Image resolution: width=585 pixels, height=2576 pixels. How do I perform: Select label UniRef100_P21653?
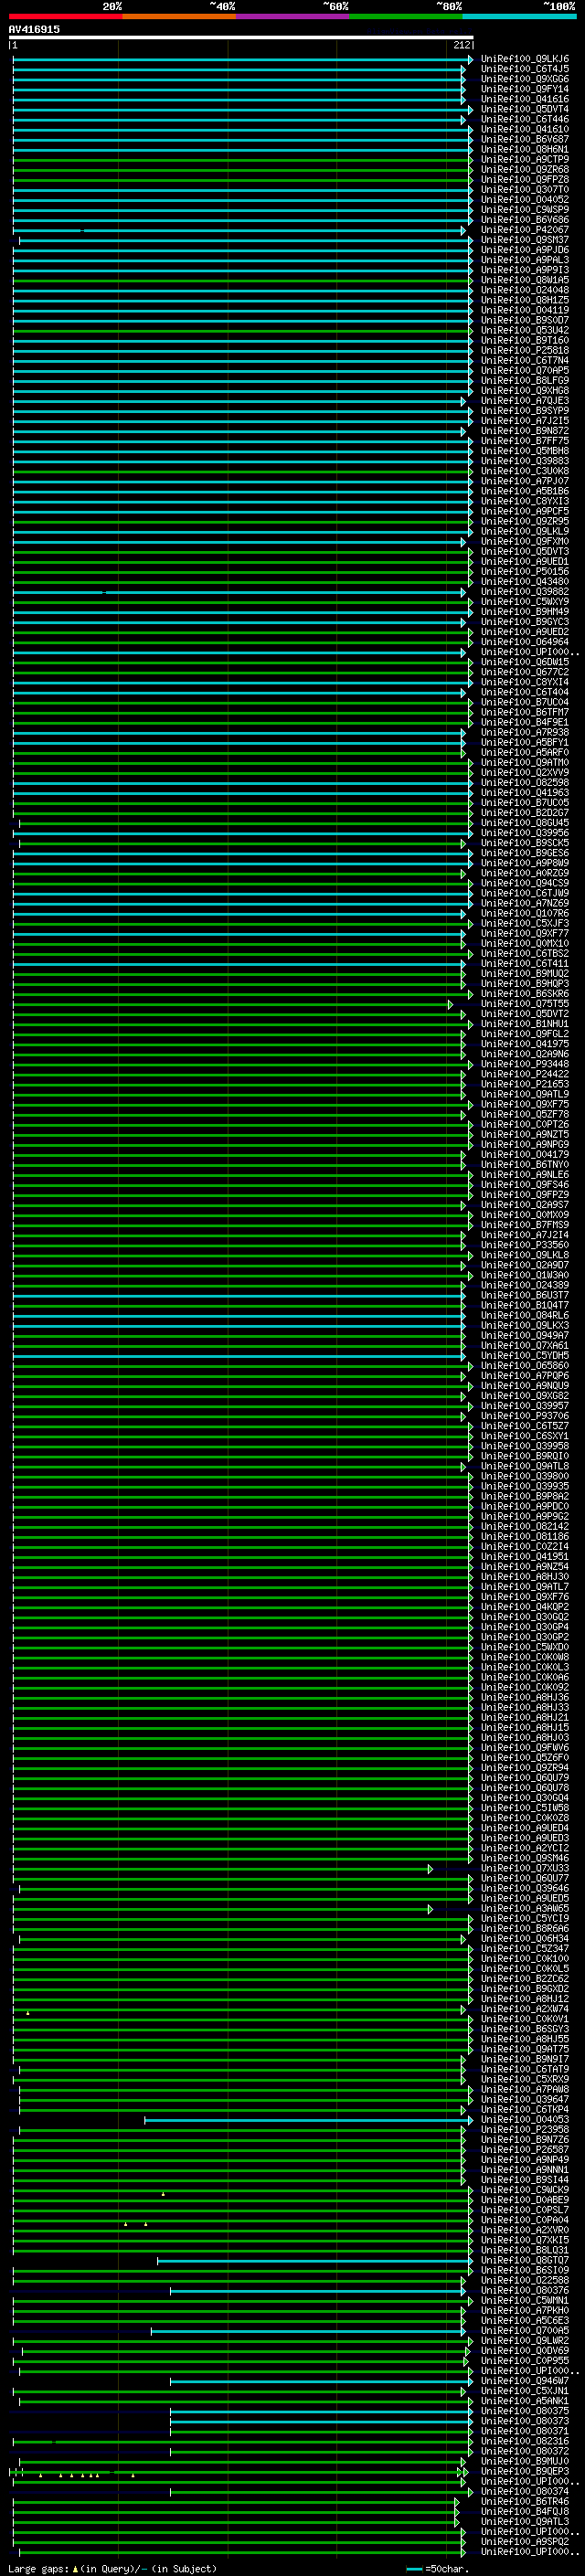(524, 1083)
